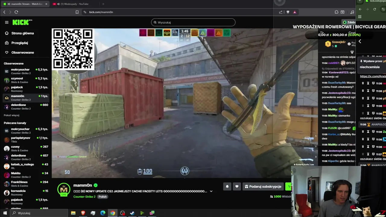Open the new tab plus button
Screen dimensions: 386x217
tap(103, 4)
